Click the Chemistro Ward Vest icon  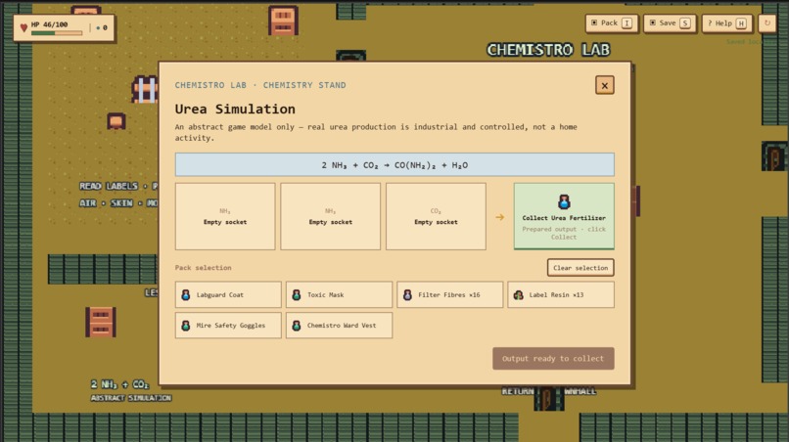click(297, 326)
